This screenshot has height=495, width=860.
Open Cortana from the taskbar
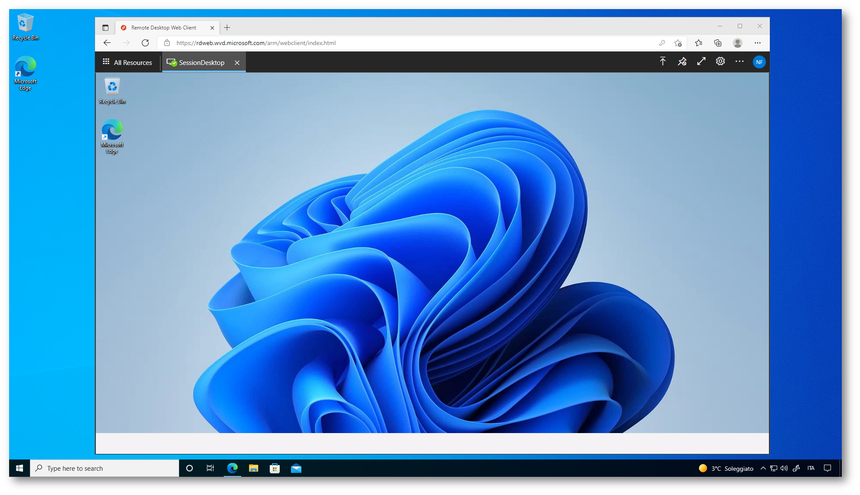[x=190, y=468]
